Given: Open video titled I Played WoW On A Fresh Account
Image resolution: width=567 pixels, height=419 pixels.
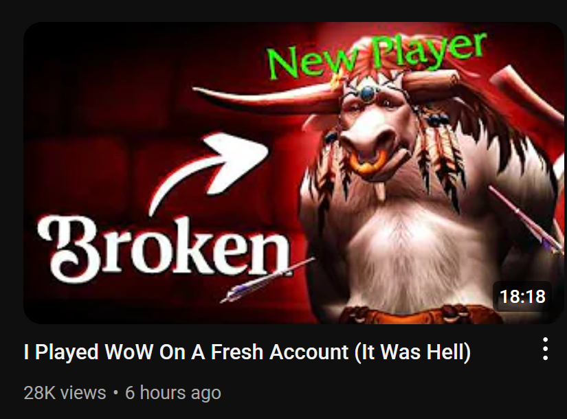Looking at the screenshot, I should [x=247, y=352].
